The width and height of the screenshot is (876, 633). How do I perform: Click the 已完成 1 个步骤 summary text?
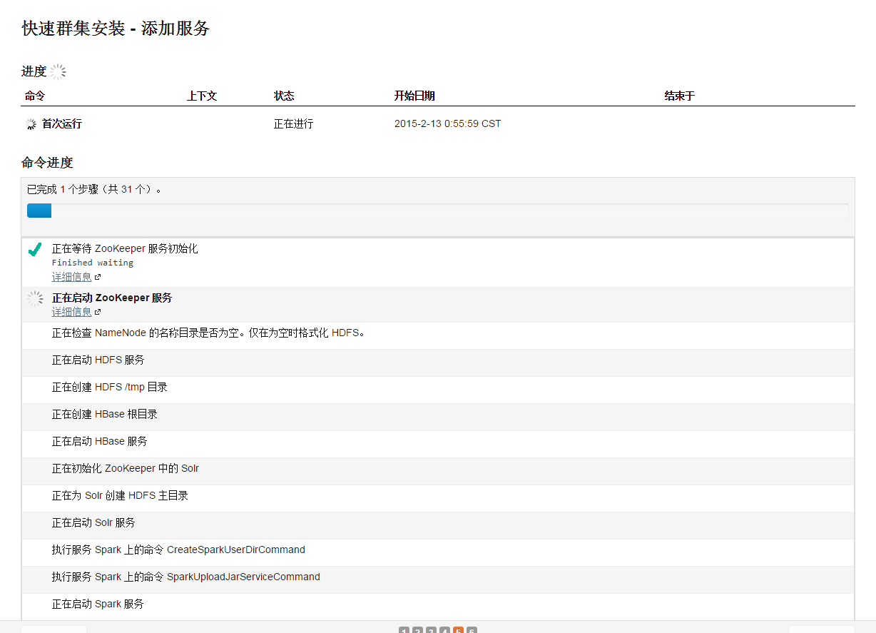pyautogui.click(x=95, y=190)
